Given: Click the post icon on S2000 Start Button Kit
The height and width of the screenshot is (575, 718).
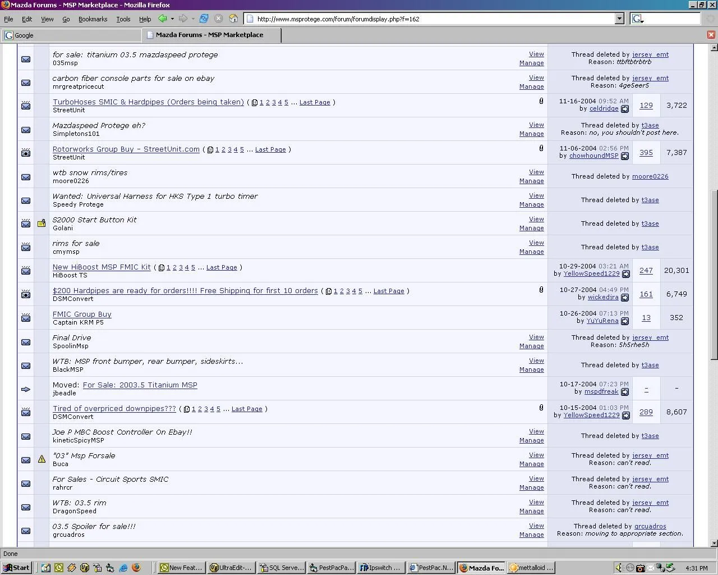Looking at the screenshot, I should pyautogui.click(x=42, y=223).
